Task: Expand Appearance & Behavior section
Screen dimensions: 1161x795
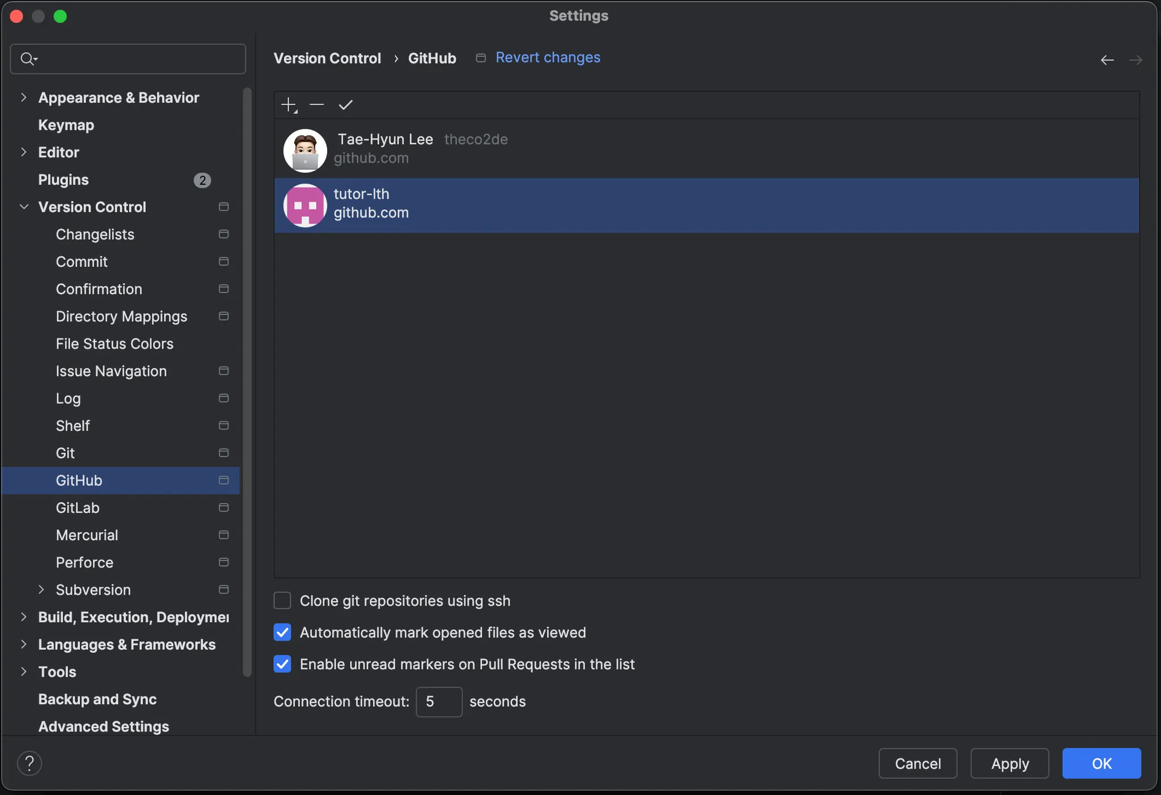Action: tap(23, 97)
